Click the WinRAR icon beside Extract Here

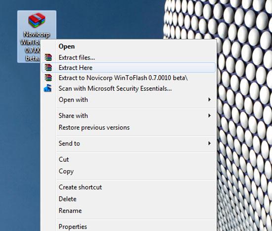[x=48, y=67]
